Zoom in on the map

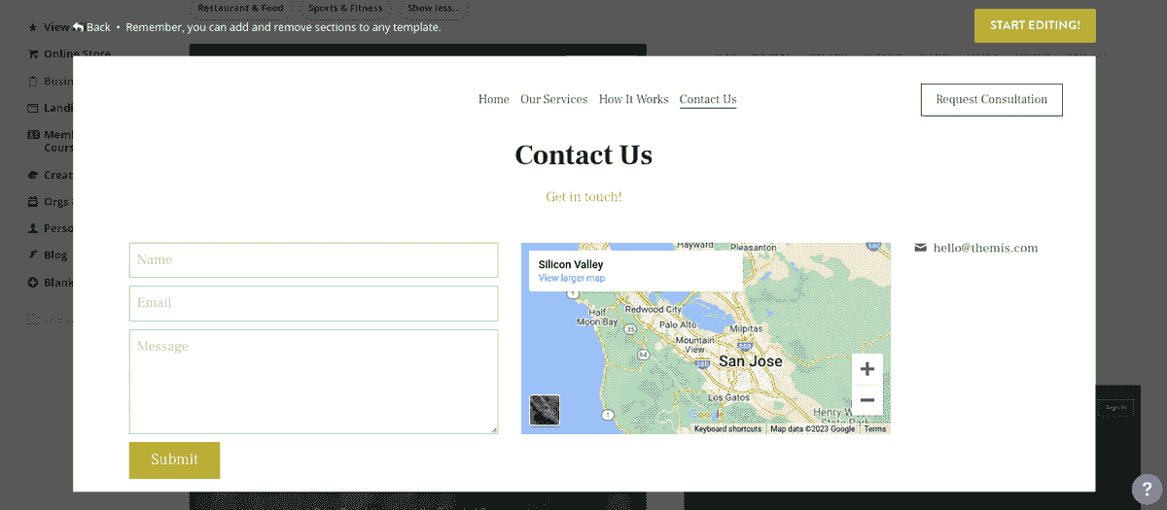[867, 369]
